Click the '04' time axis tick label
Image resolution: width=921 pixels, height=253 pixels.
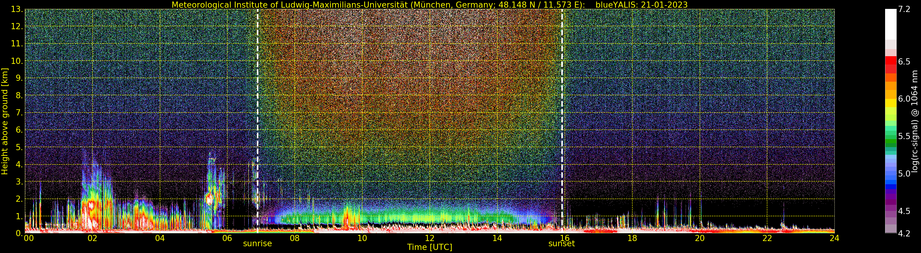(x=160, y=238)
